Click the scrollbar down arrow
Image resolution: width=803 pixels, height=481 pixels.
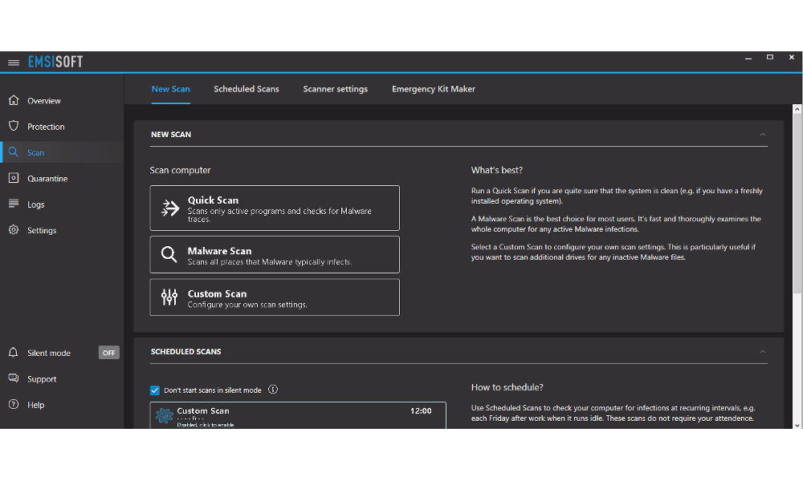pyautogui.click(x=797, y=425)
